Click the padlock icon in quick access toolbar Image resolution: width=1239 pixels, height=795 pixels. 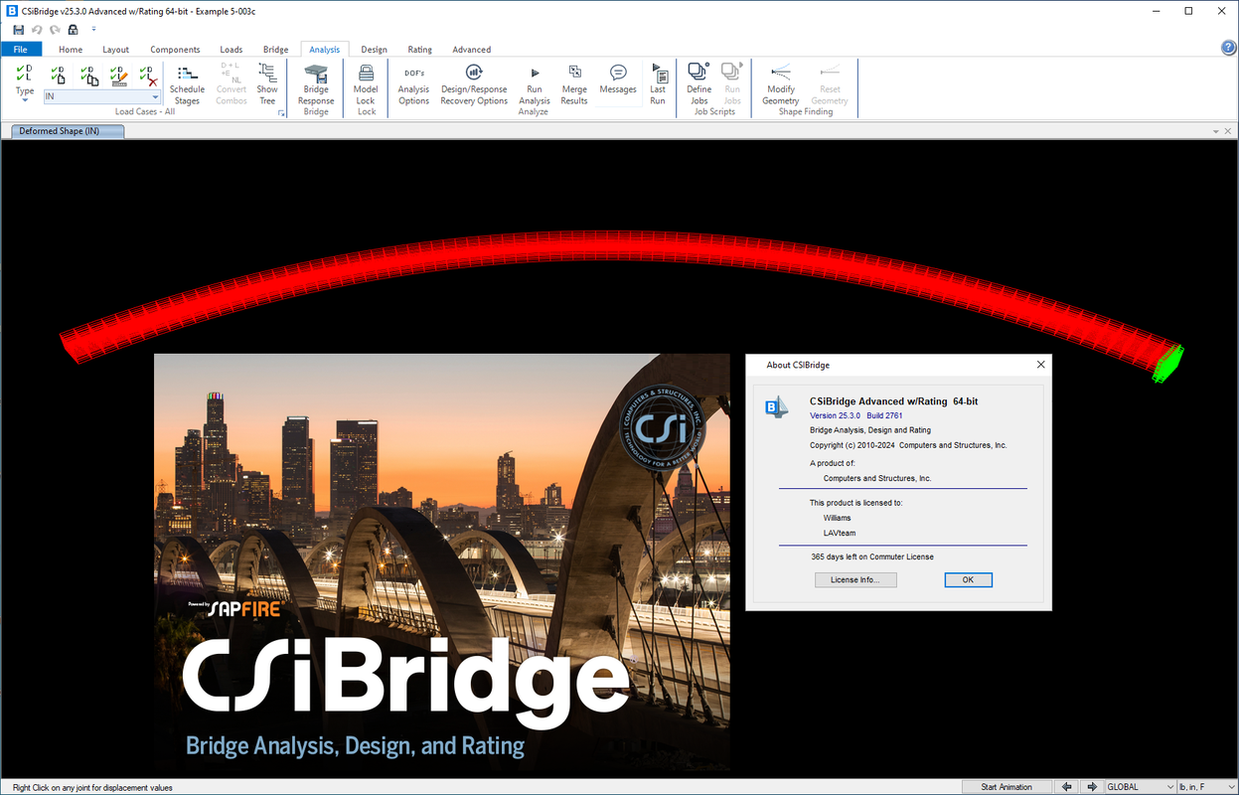(73, 30)
